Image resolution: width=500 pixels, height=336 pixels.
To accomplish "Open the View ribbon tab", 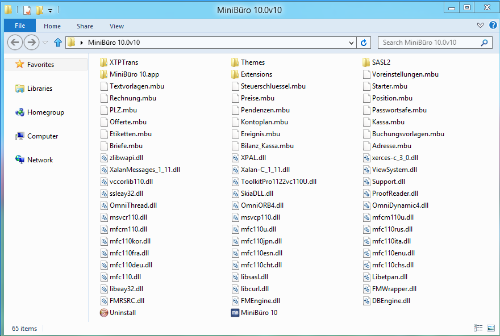I will [116, 26].
